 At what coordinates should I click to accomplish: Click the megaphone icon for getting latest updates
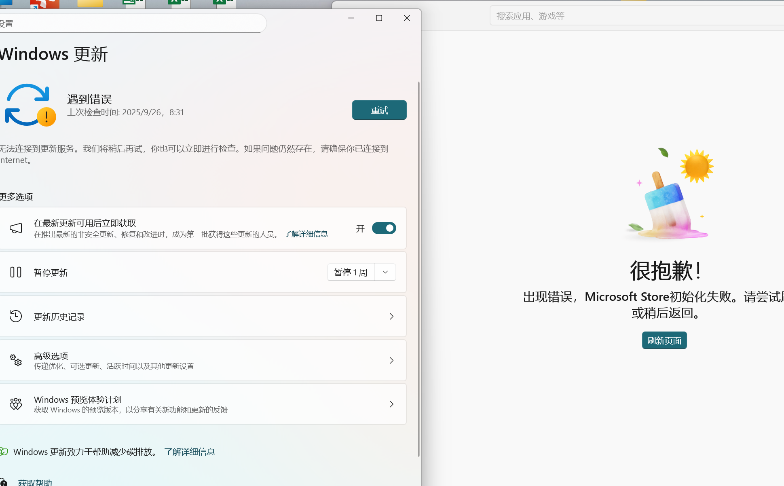[16, 228]
